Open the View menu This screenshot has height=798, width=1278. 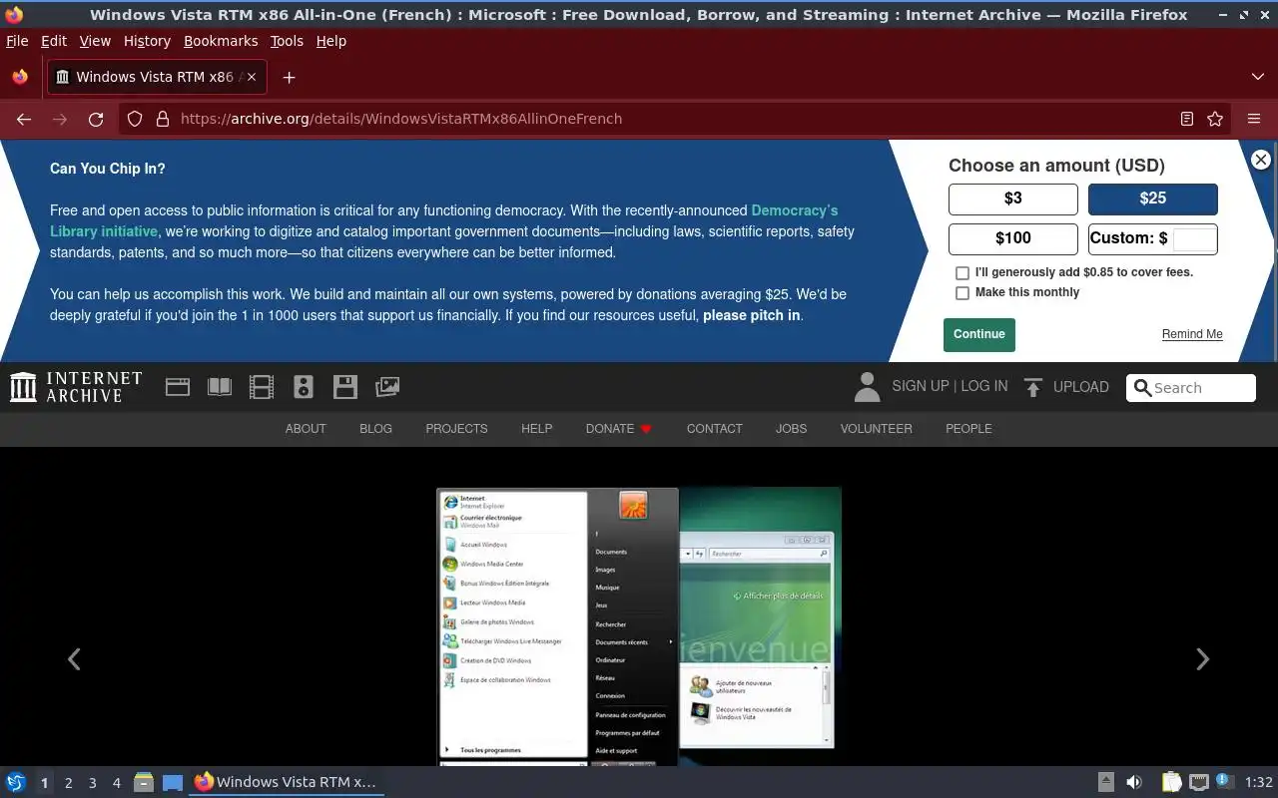95,41
